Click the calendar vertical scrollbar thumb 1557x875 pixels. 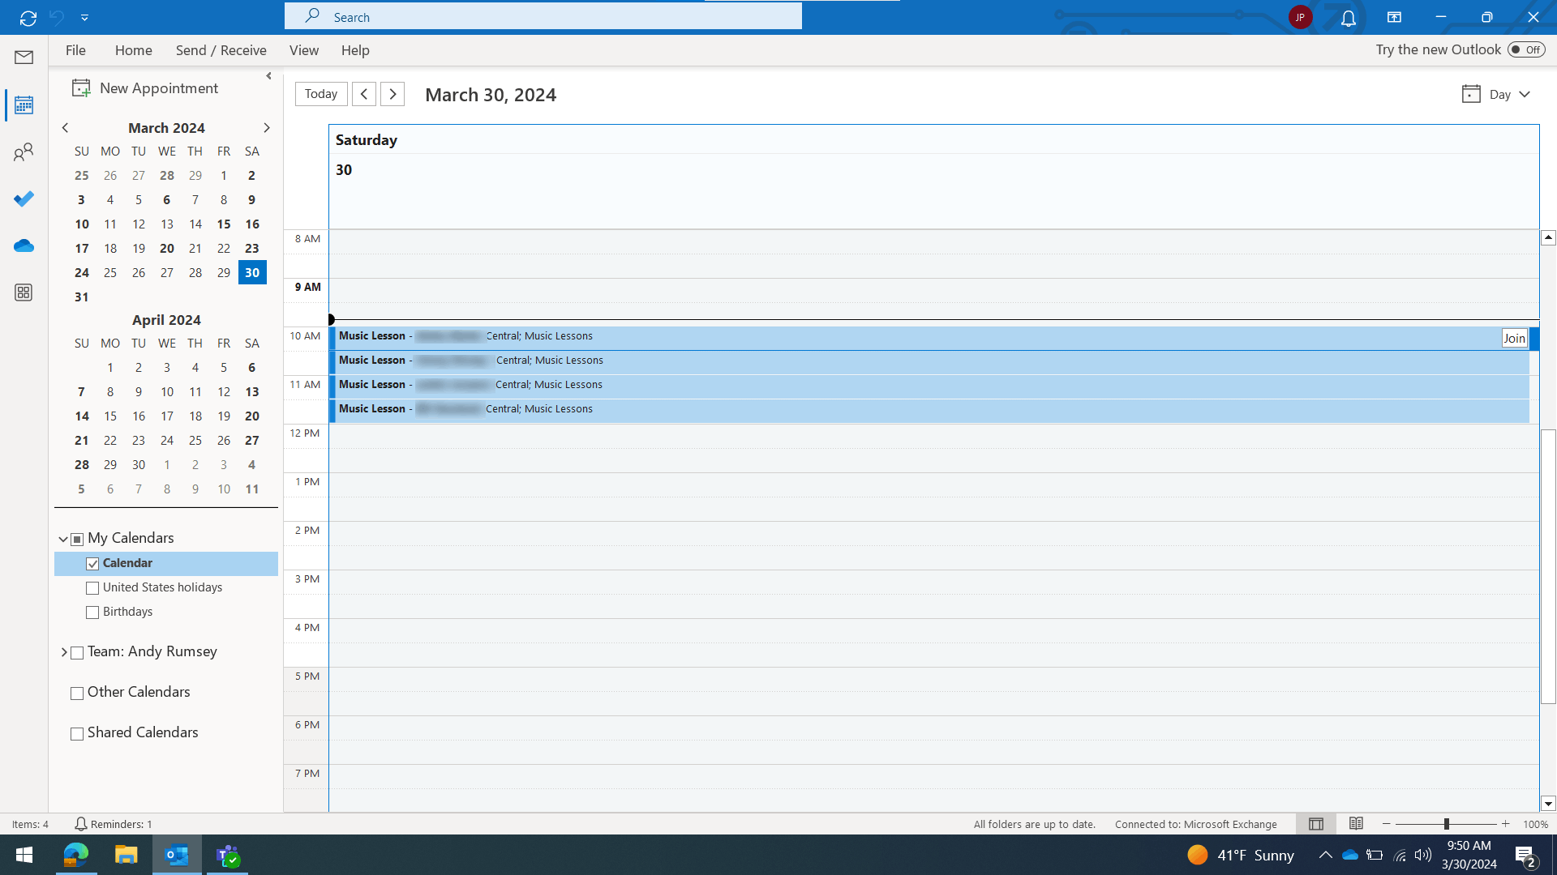click(1548, 566)
